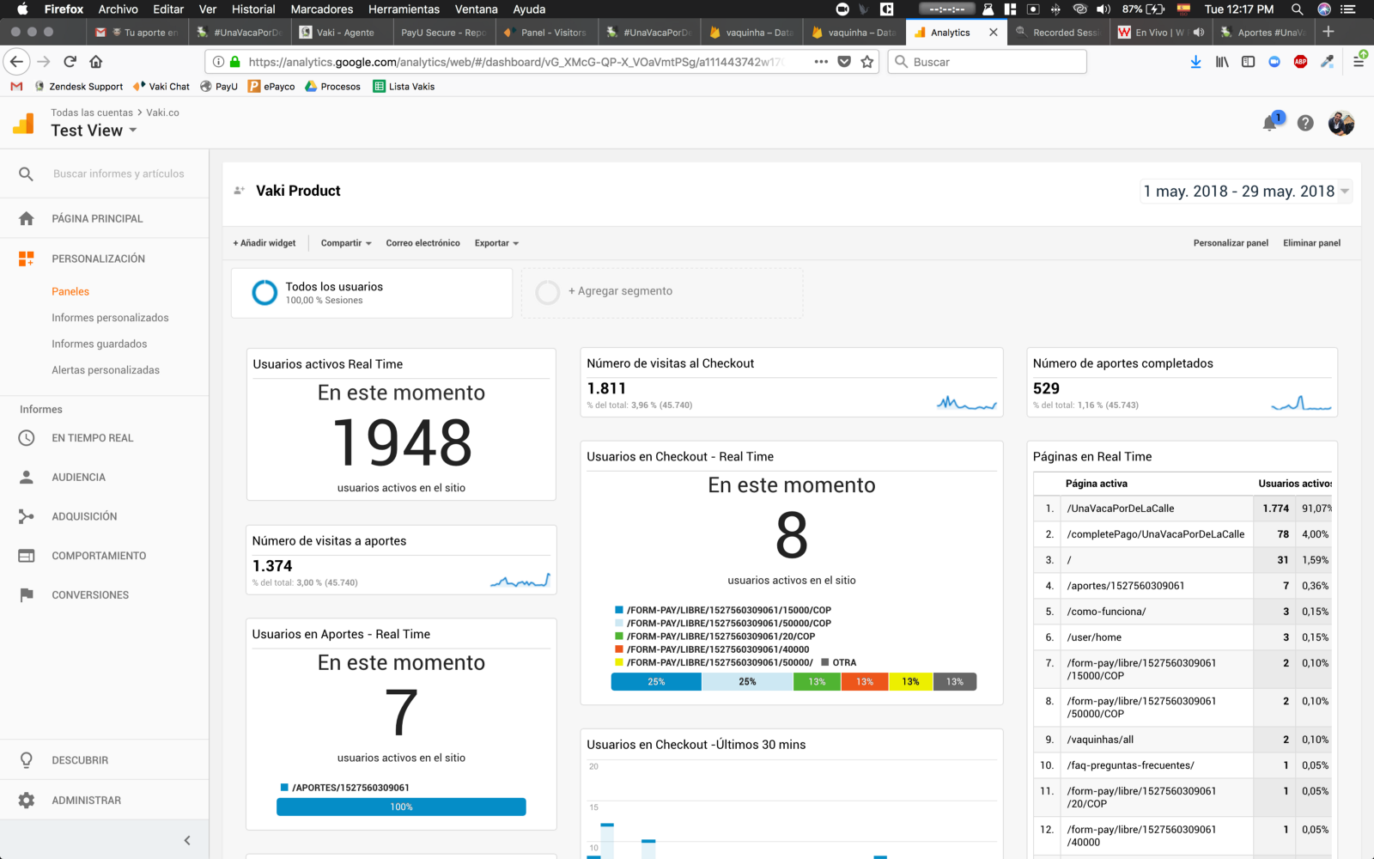The width and height of the screenshot is (1374, 859).
Task: Click the Descubrir lightbulb icon
Action: (27, 760)
